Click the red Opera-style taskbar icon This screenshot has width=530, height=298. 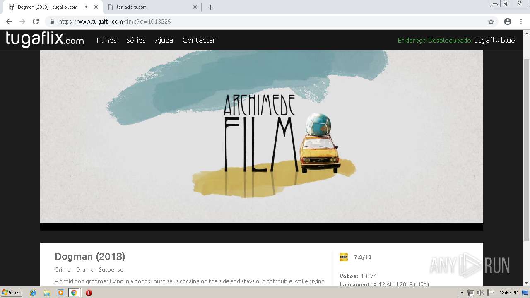(x=89, y=293)
